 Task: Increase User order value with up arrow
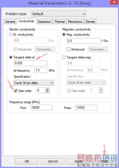47,89
